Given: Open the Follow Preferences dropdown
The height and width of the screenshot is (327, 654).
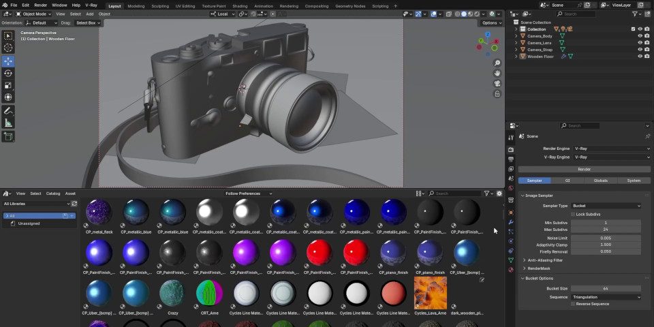Looking at the screenshot, I should point(248,193).
